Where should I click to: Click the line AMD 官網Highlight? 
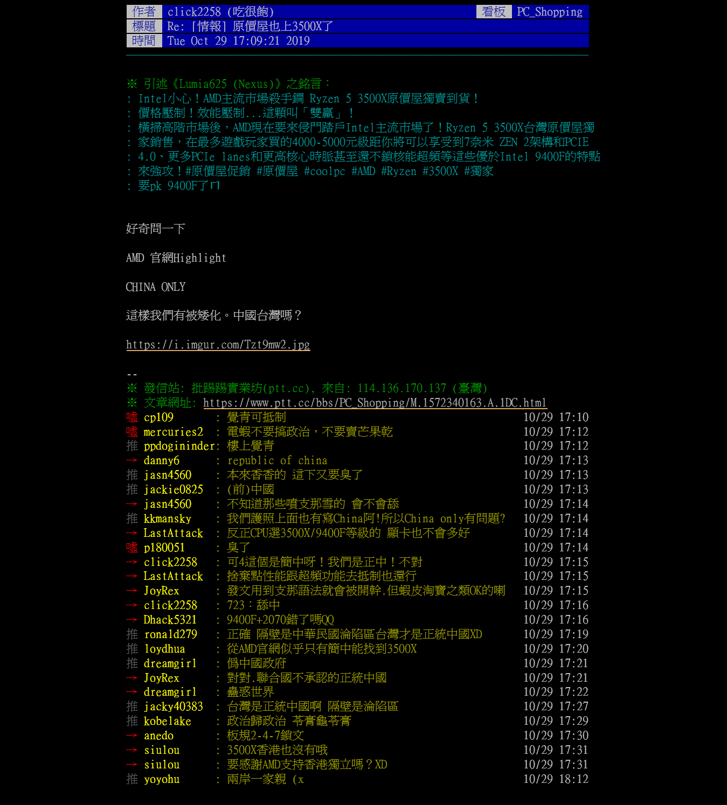176,258
